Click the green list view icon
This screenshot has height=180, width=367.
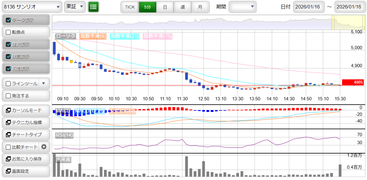click(x=94, y=7)
